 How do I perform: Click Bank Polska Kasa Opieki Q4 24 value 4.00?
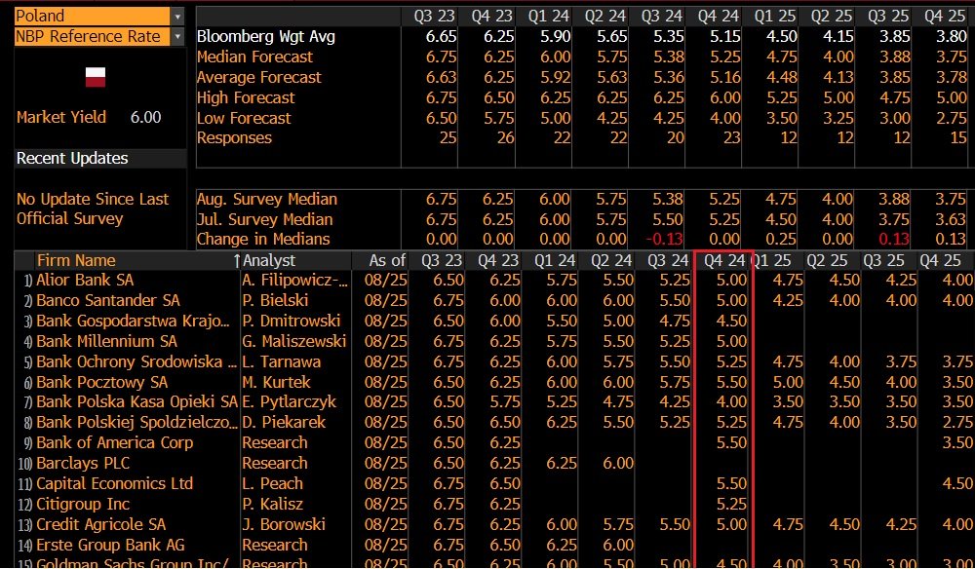[731, 401]
